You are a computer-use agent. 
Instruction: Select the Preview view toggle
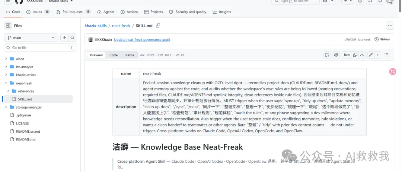click(96, 55)
